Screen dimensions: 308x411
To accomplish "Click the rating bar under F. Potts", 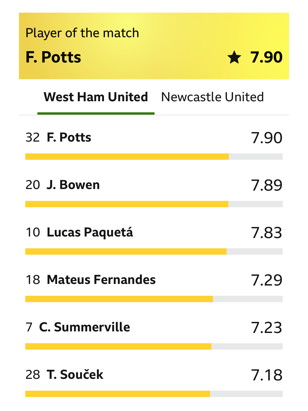I will pos(127,157).
